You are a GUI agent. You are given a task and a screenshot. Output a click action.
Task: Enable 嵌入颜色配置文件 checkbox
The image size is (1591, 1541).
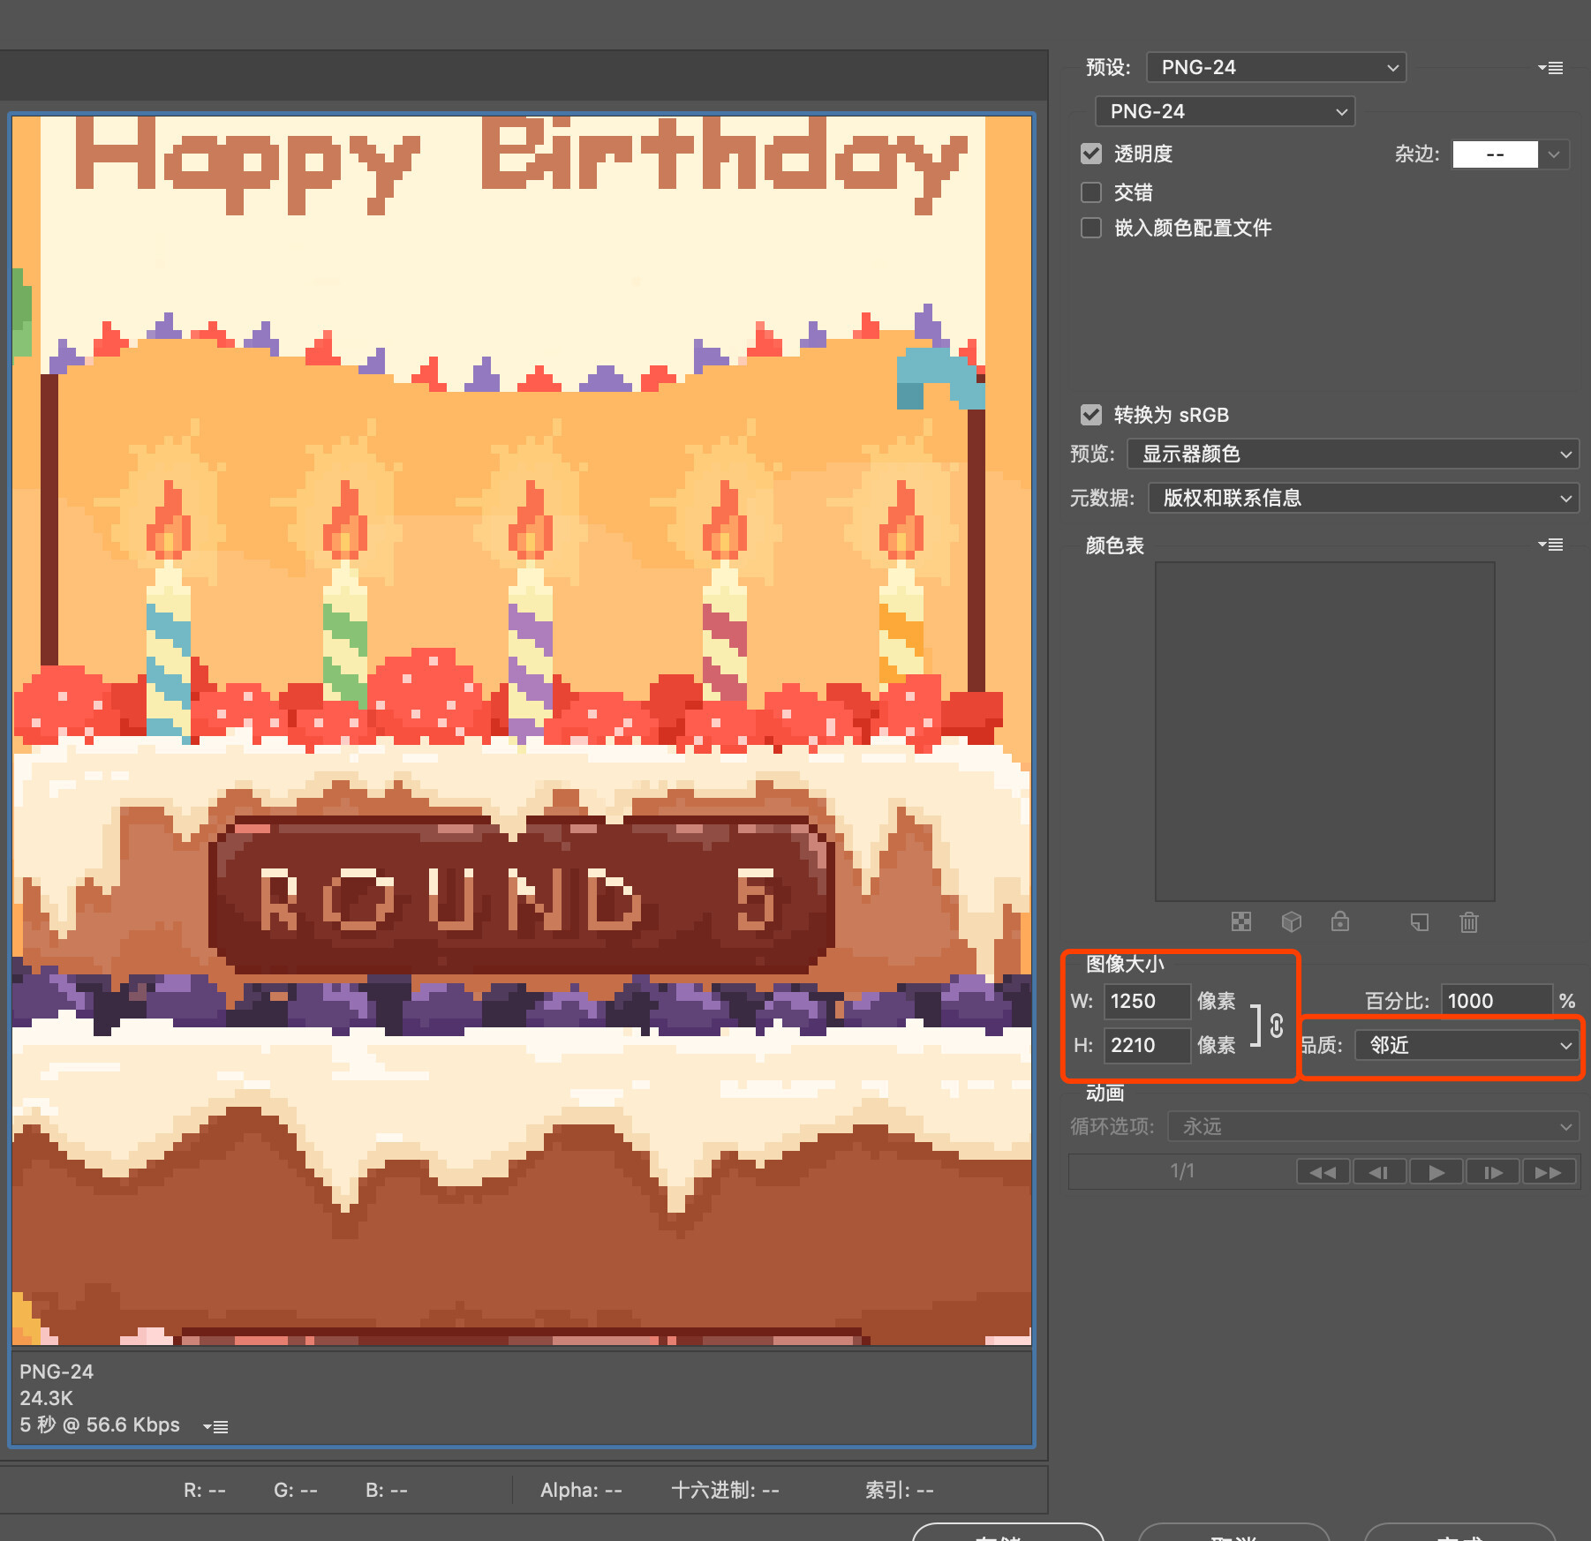pos(1091,228)
